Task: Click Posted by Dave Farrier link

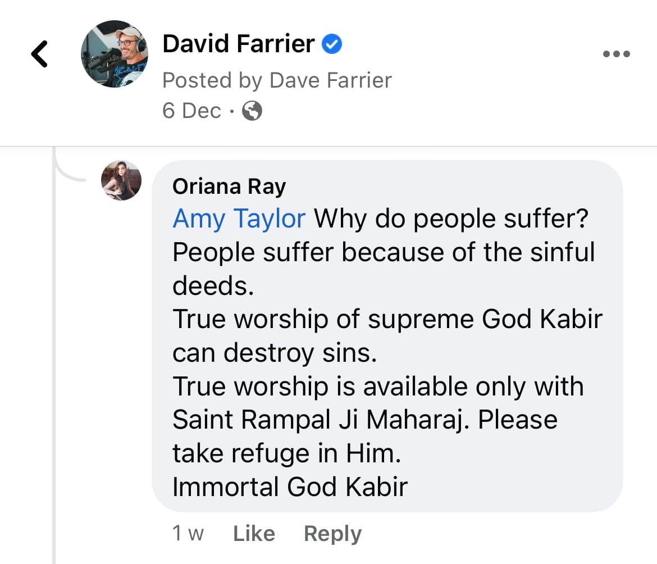Action: 277,80
